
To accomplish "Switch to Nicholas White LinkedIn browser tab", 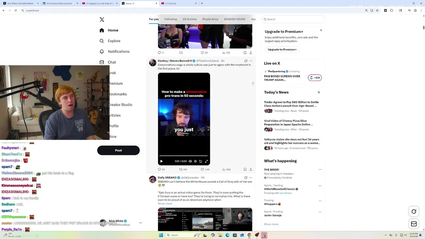I will pos(59,3).
